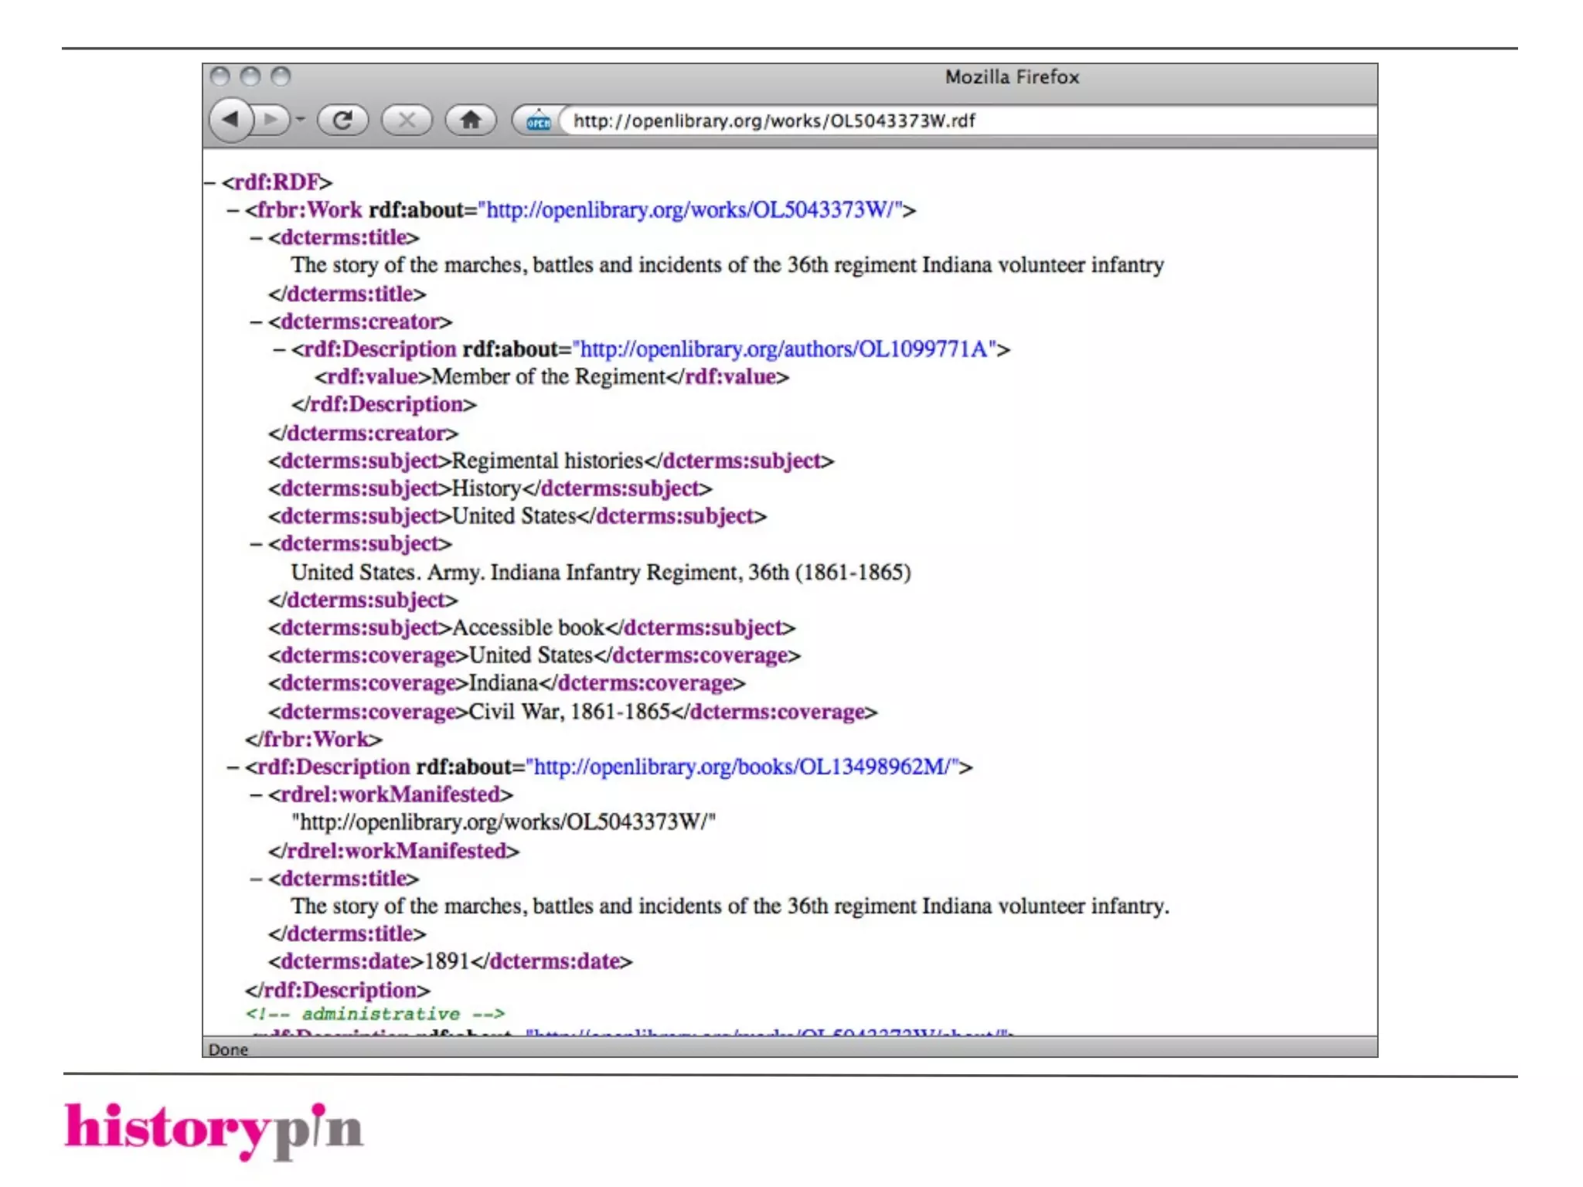This screenshot has width=1583, height=1187.
Task: Collapse the dcterms:creator element
Action: point(256,321)
